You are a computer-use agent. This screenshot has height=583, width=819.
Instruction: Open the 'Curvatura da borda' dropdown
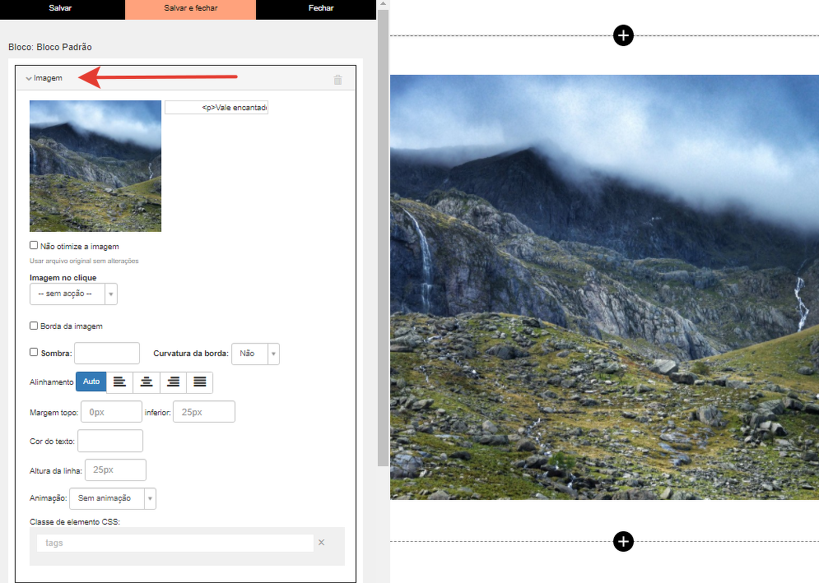pos(256,354)
